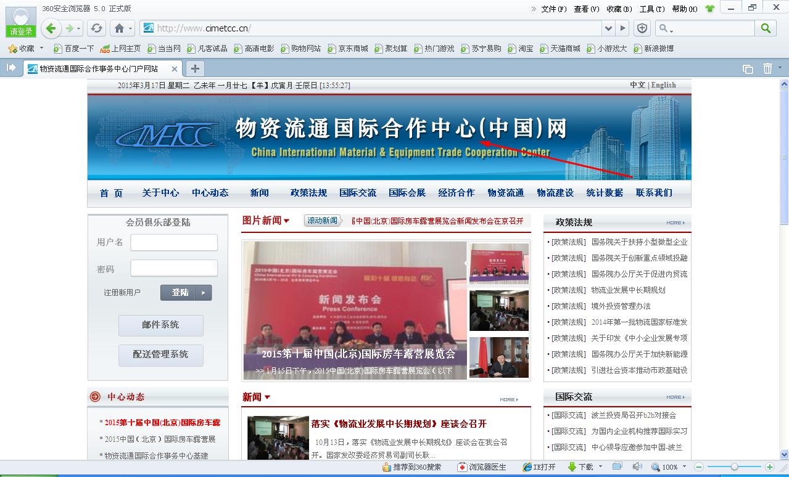The width and height of the screenshot is (789, 477).
Task: Open 上网主页 hao bookmark
Action: (x=120, y=48)
